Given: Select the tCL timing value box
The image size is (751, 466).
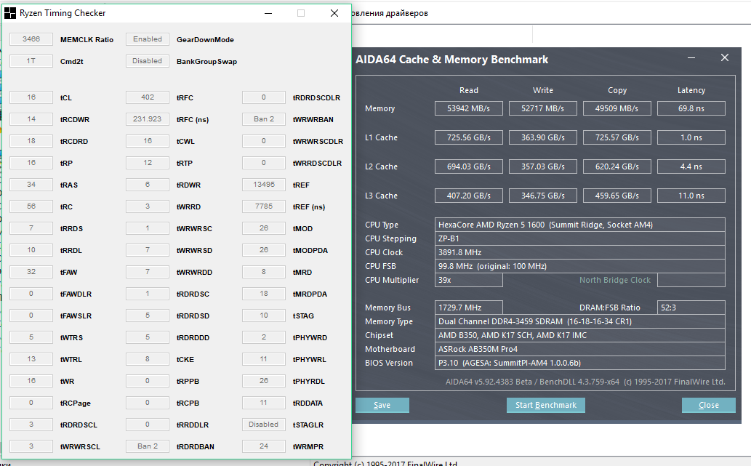Looking at the screenshot, I should tap(31, 97).
